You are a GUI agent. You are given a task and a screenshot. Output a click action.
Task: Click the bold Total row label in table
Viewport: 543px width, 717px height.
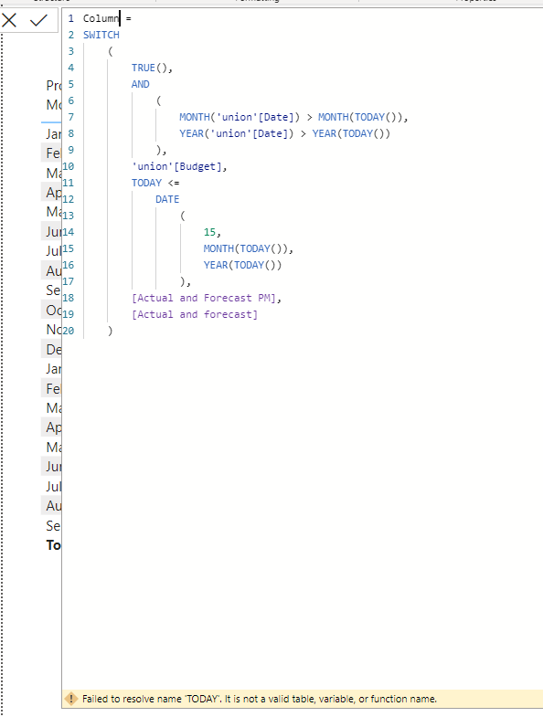[x=54, y=545]
